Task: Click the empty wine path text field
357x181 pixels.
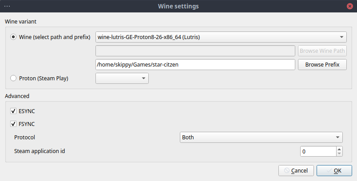Action: [x=195, y=51]
